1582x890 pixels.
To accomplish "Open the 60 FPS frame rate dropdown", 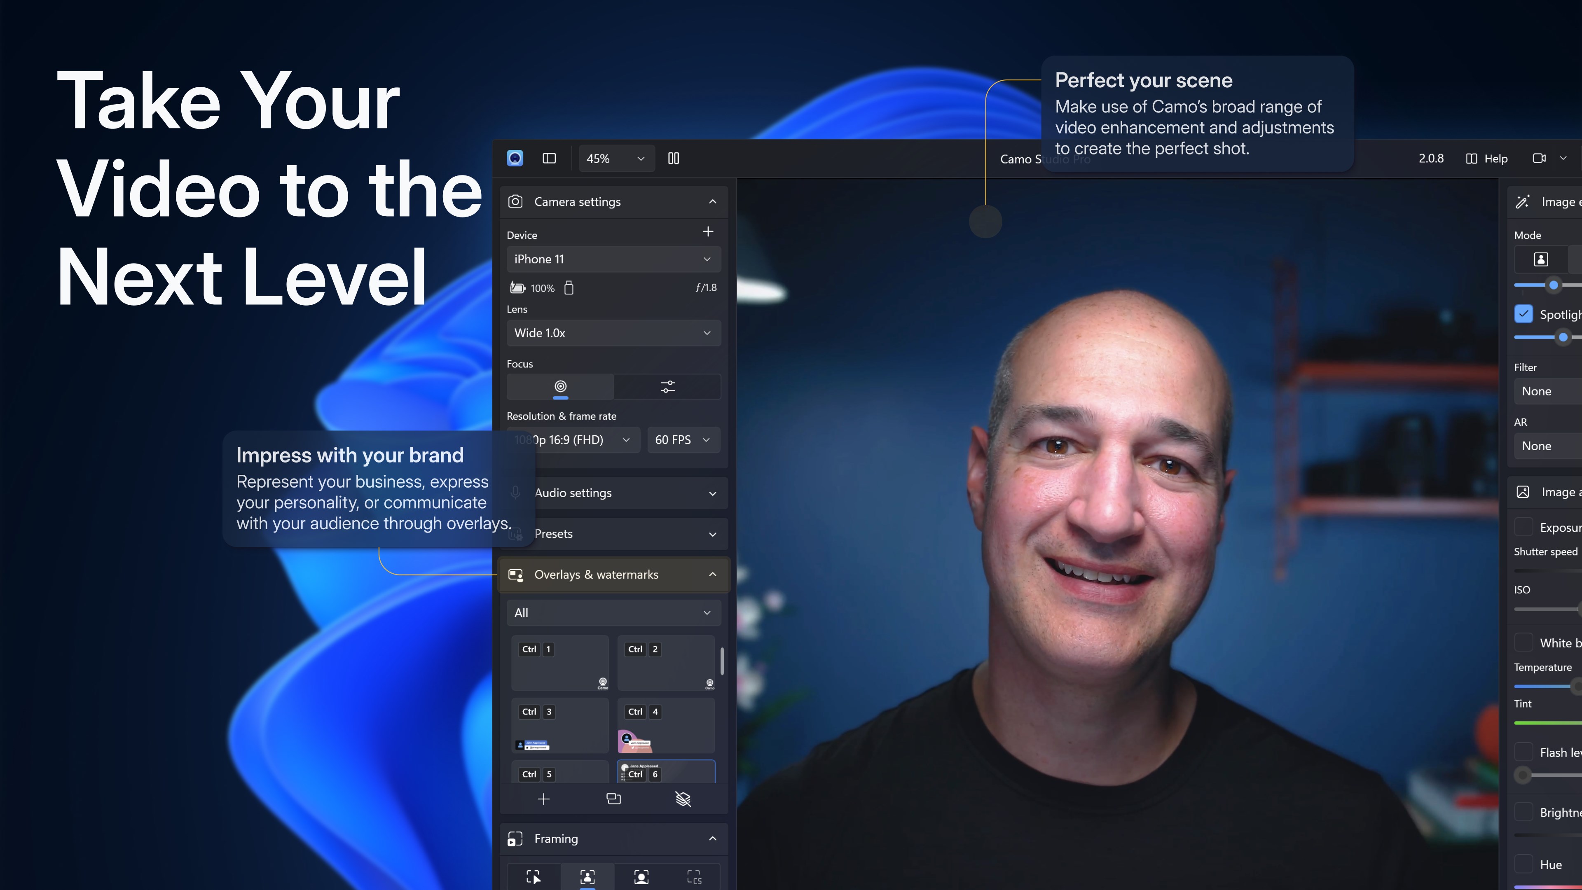I will 683,440.
